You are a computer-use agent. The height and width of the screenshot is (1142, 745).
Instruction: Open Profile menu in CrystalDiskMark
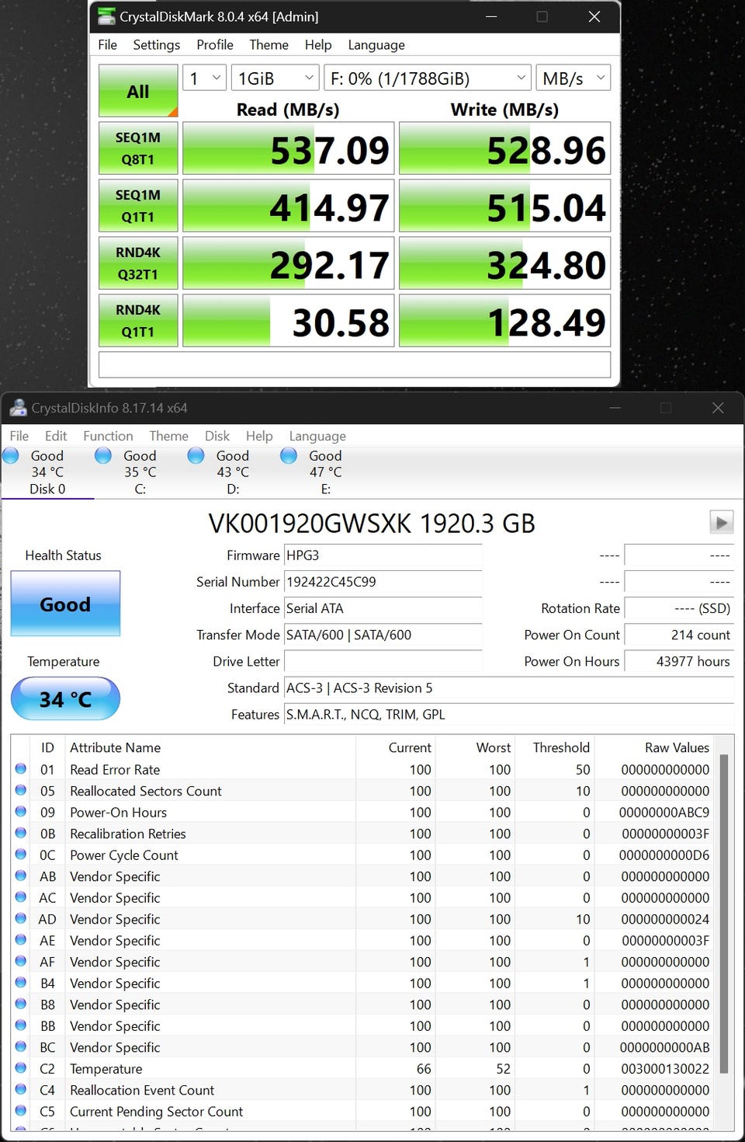click(x=215, y=45)
